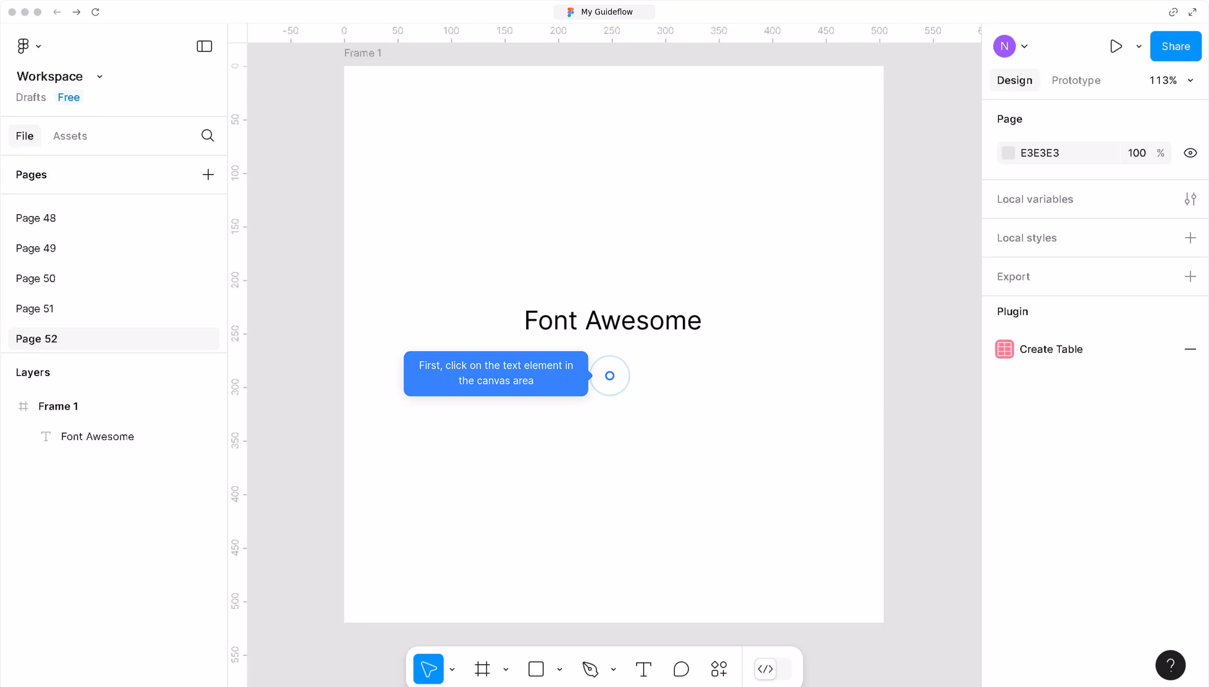Viewport: 1209px width, 687px height.
Task: Select the Rectangle shape tool
Action: (x=536, y=669)
